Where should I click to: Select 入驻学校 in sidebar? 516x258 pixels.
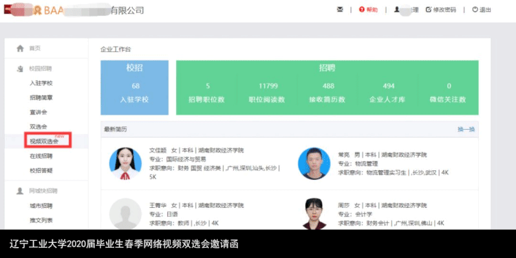pyautogui.click(x=41, y=83)
